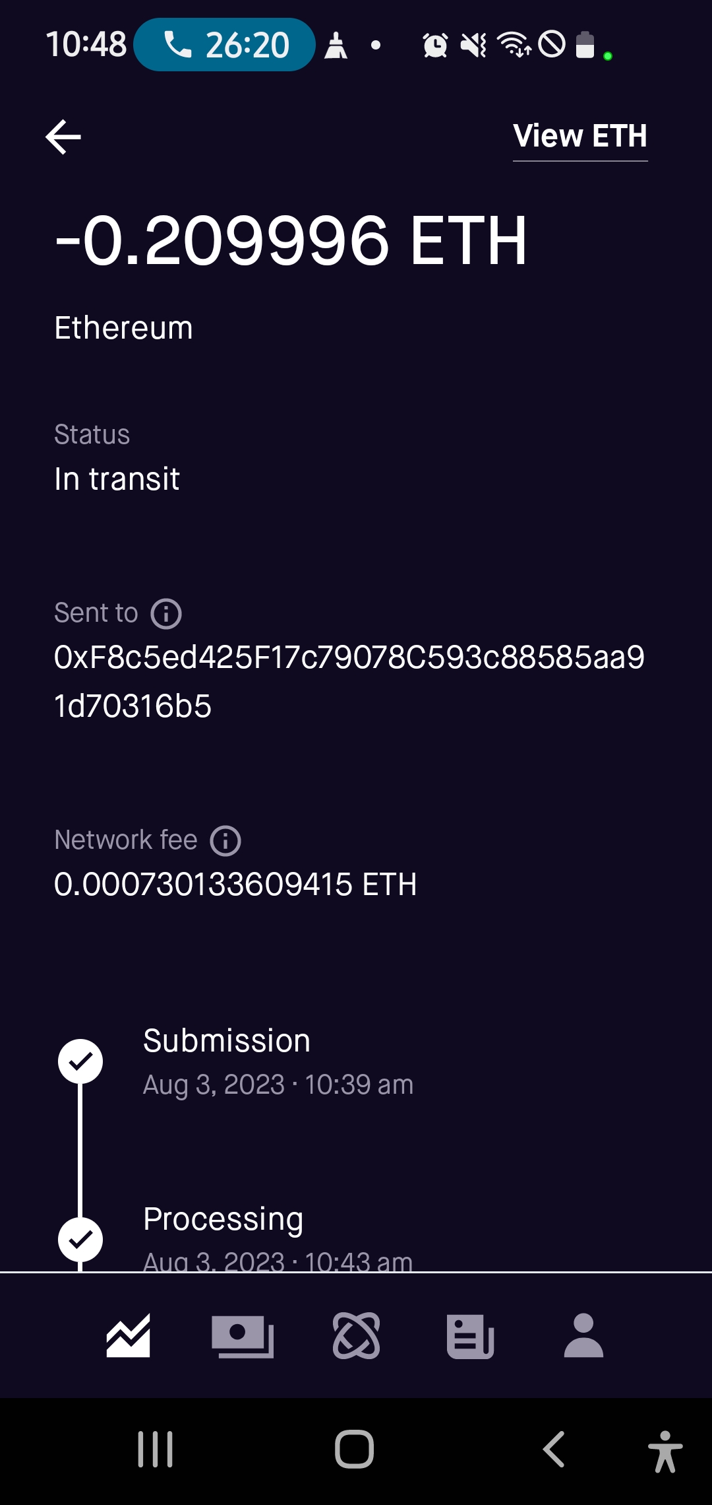
Task: Show Network fee info icon
Action: click(x=225, y=841)
